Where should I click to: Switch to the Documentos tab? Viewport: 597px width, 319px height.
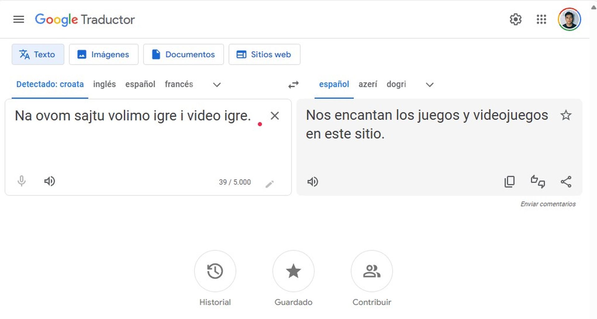pos(183,54)
